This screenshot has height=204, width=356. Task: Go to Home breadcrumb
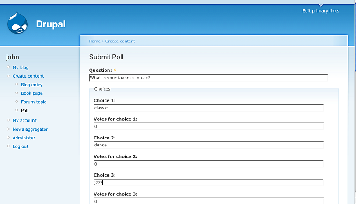point(94,41)
